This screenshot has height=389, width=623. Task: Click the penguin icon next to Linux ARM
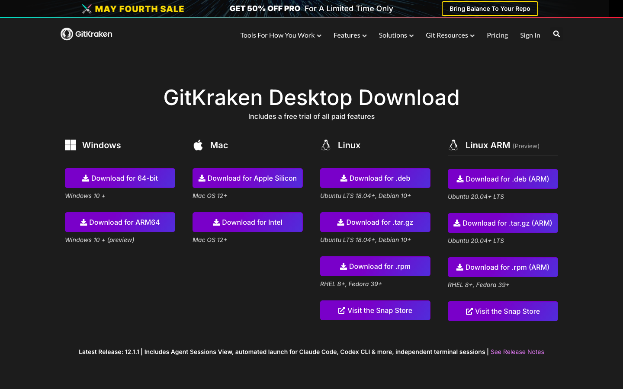click(x=453, y=145)
